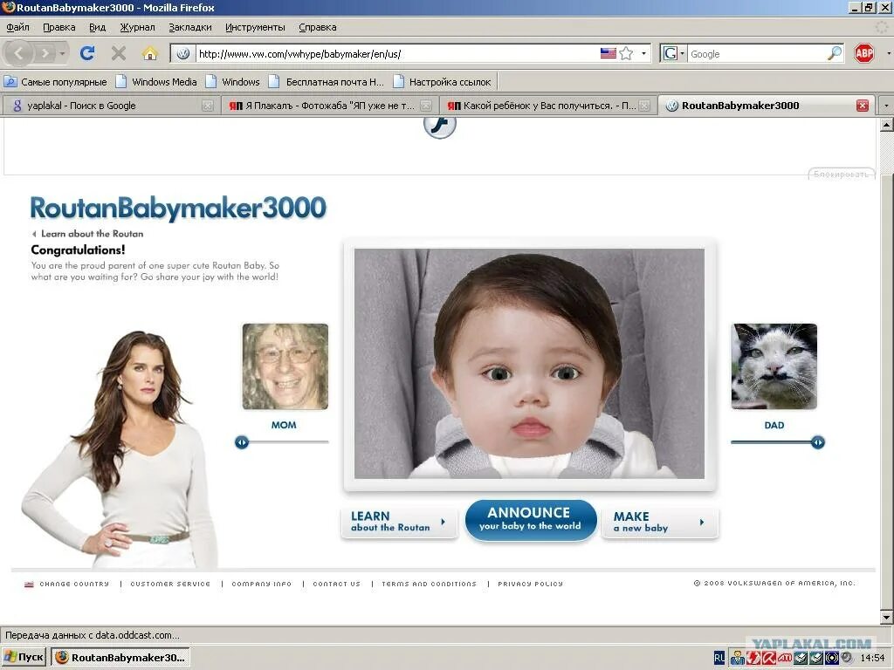Click the Блокировать Adblock tab on Flash
894x670 pixels.
pos(841,174)
